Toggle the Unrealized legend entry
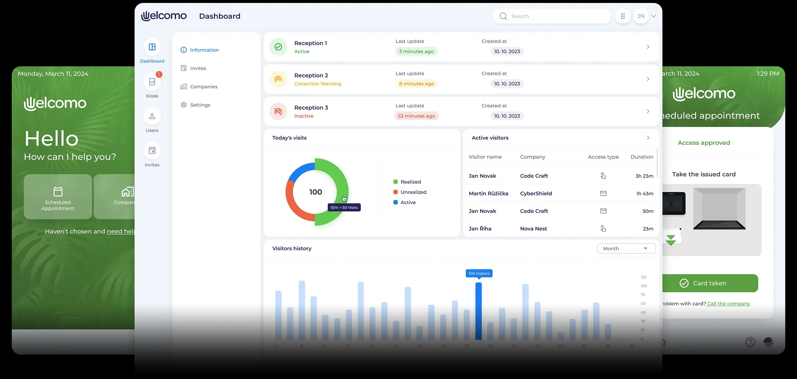The width and height of the screenshot is (797, 379). click(x=413, y=192)
